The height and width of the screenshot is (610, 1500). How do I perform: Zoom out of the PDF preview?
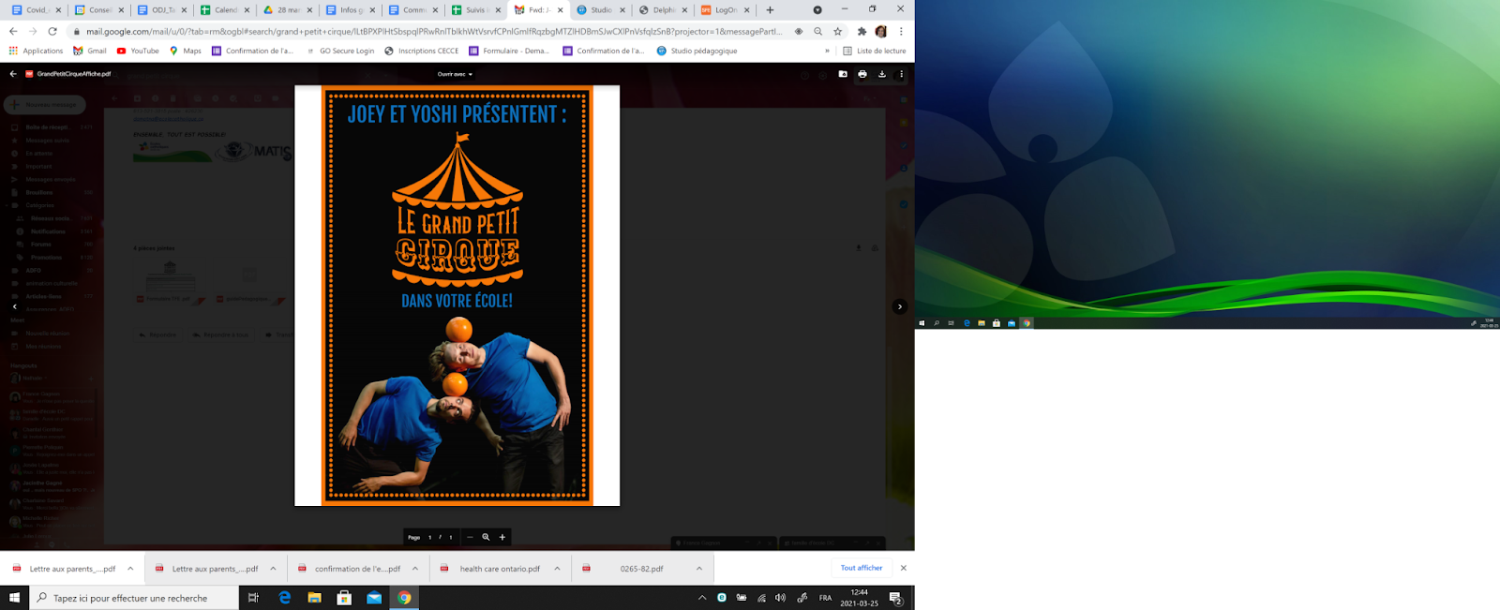470,537
